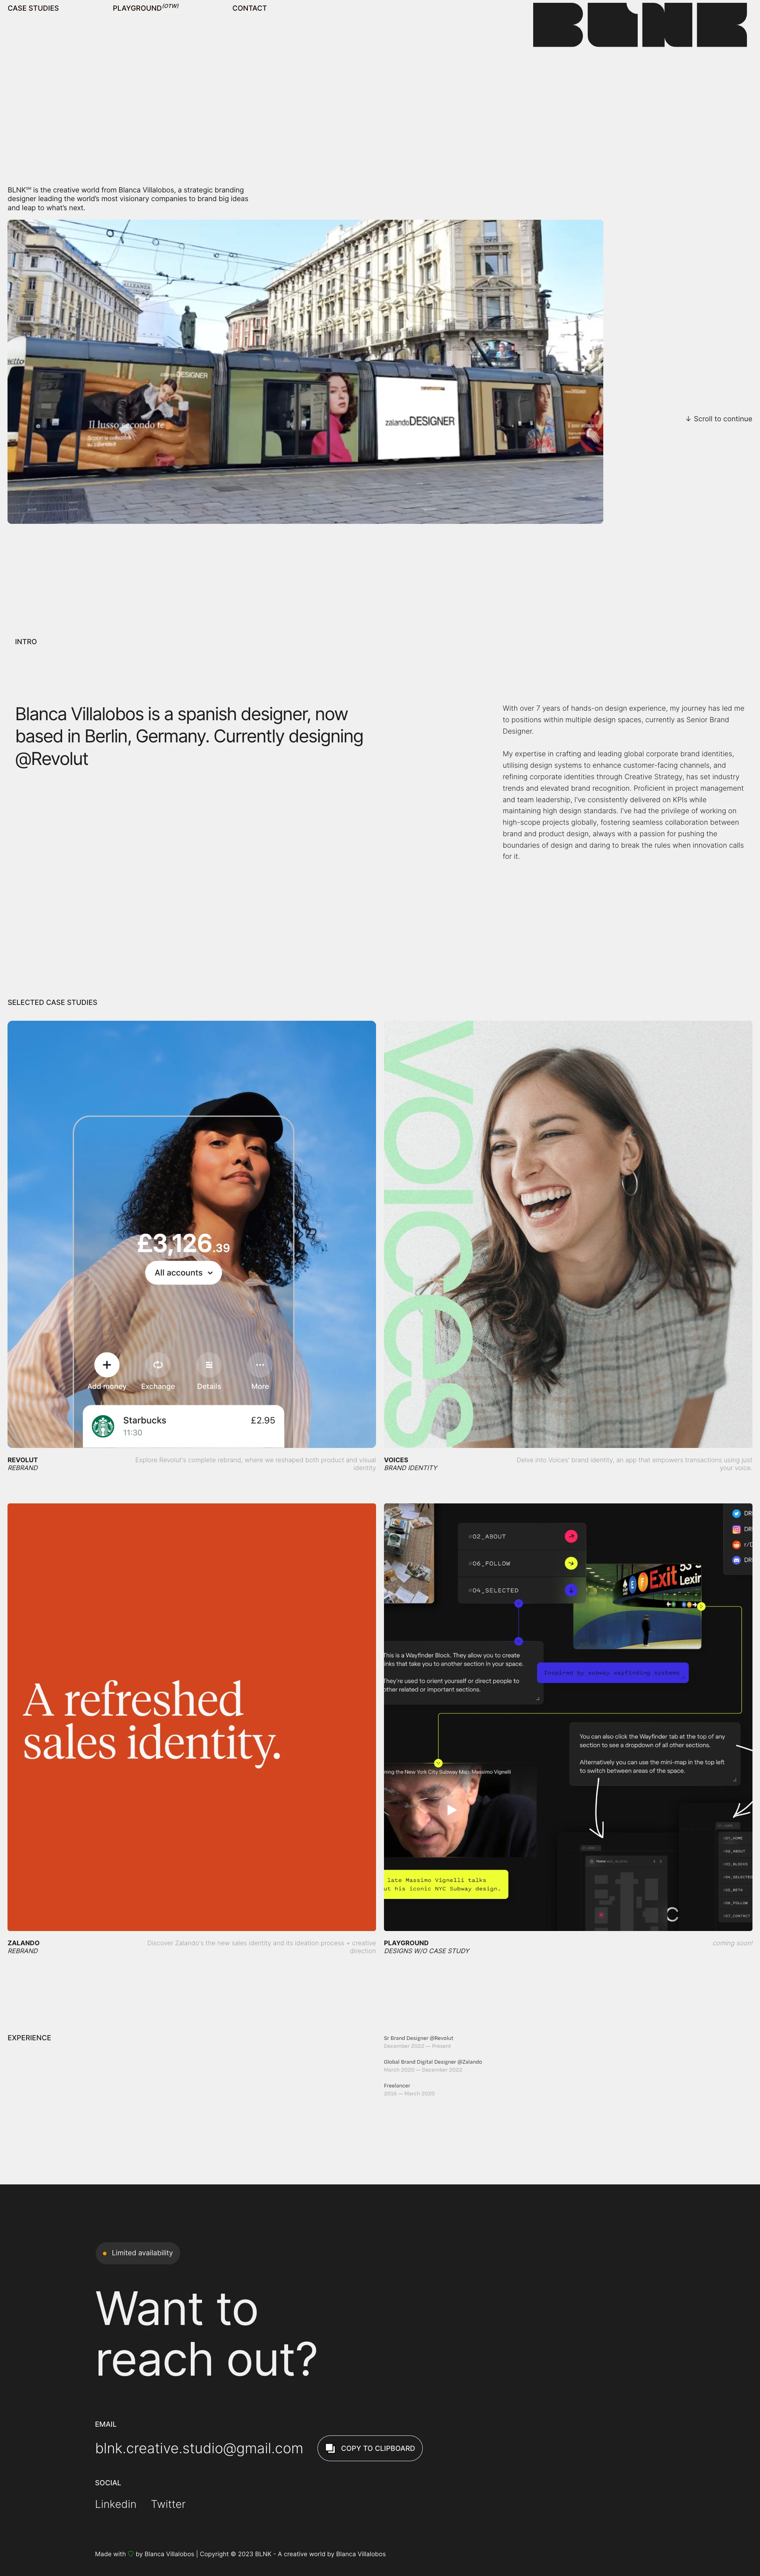Click Global Brand Digital Designer @Zalando entry
Screen dimensions: 760x2576
[x=433, y=2062]
